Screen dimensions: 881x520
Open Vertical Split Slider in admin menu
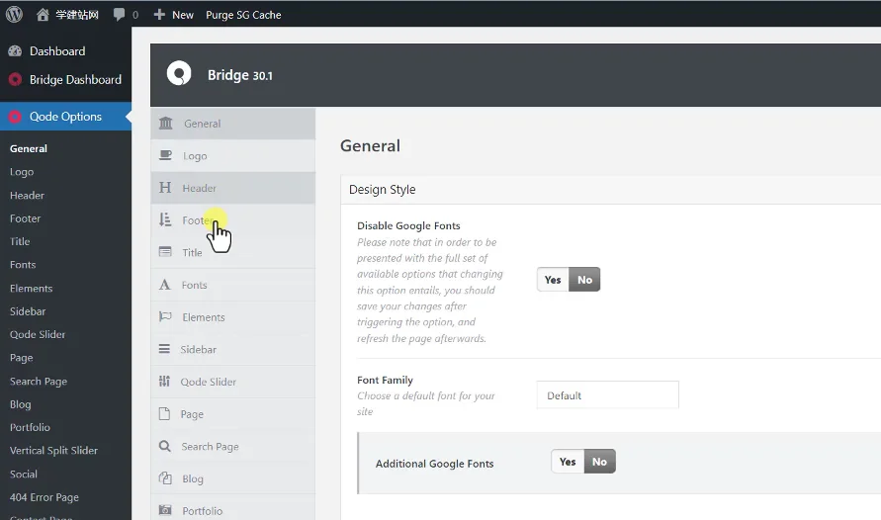pyautogui.click(x=53, y=451)
